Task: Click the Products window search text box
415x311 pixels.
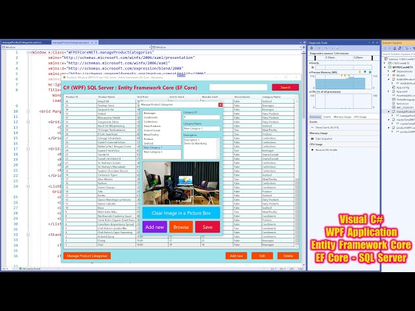Action: click(238, 87)
